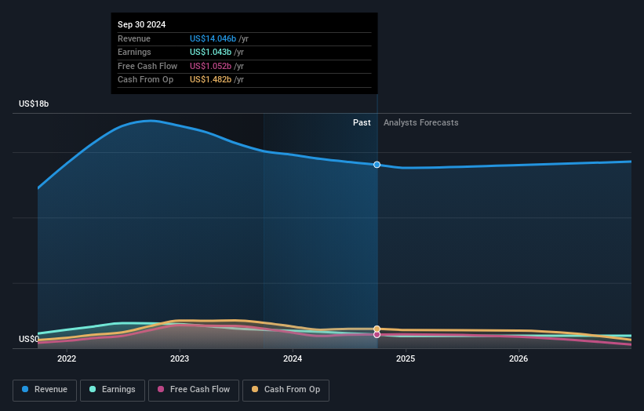The width and height of the screenshot is (644, 411).
Task: Click the Cash From Op label in tooltip
Action: pyautogui.click(x=145, y=80)
